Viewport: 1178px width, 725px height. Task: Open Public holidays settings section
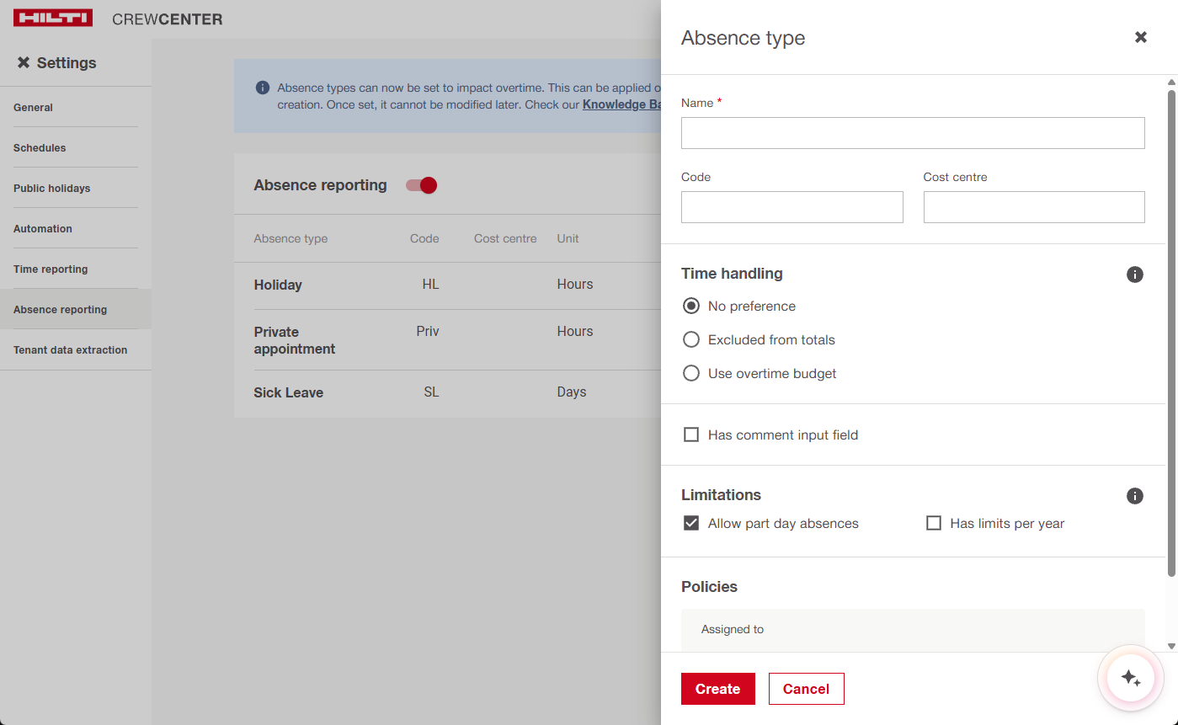click(x=76, y=188)
